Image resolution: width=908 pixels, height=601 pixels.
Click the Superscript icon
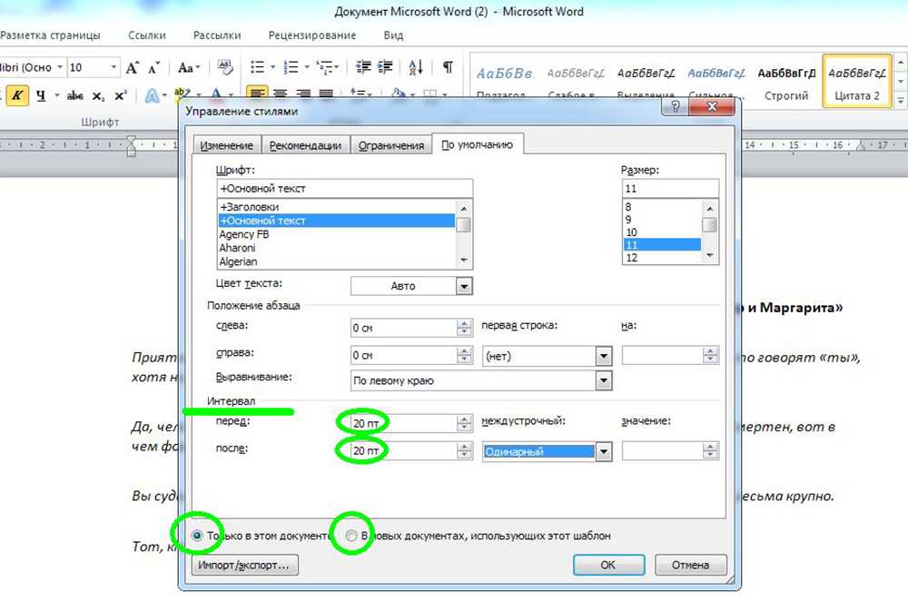[121, 95]
